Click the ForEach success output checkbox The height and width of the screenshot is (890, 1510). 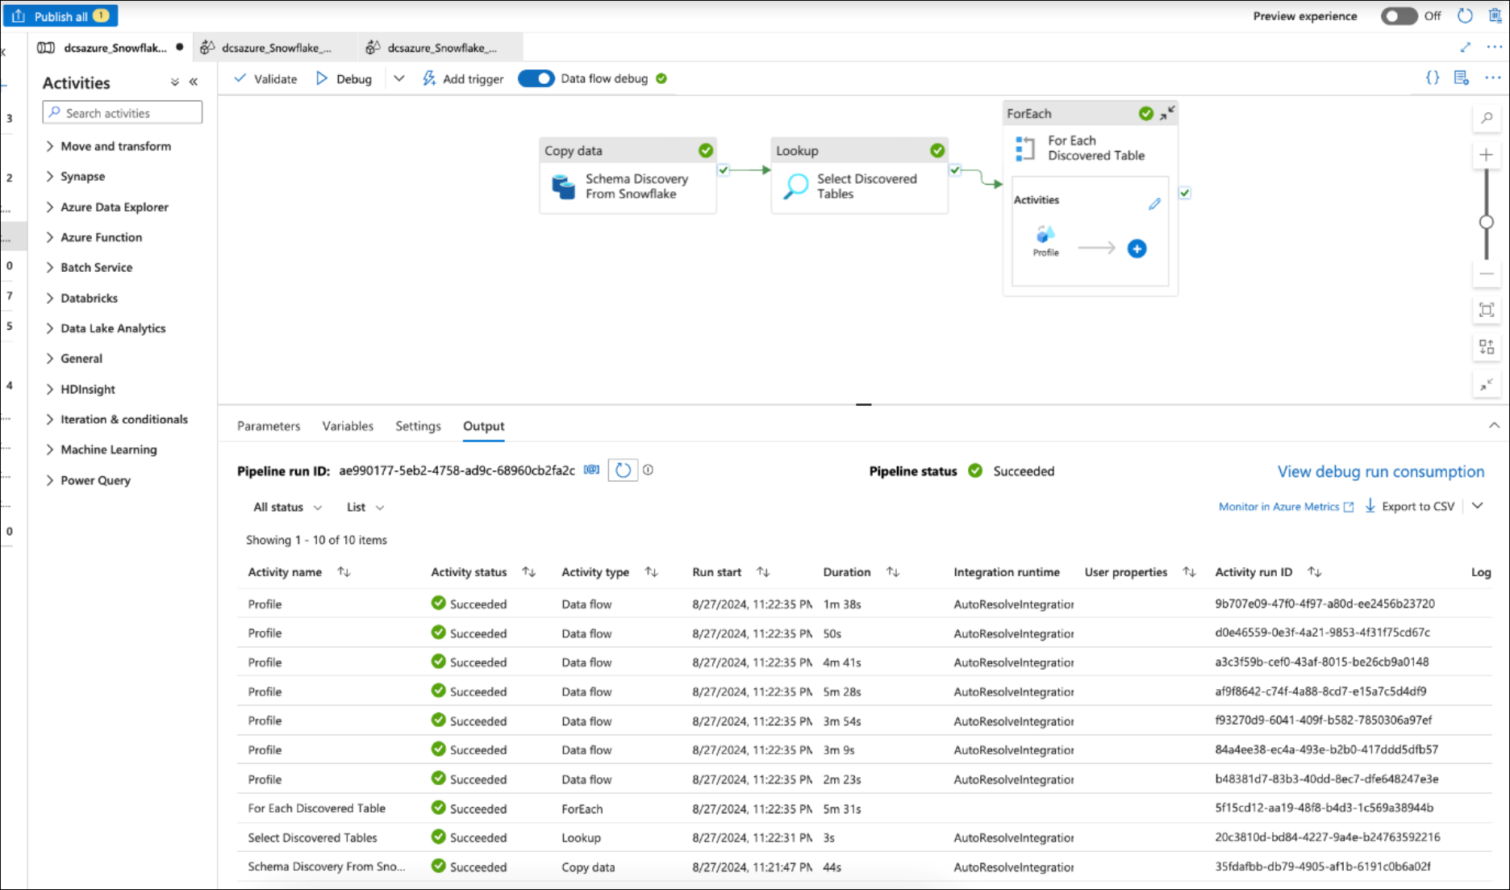(x=1184, y=193)
